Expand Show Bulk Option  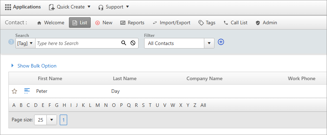click(34, 66)
